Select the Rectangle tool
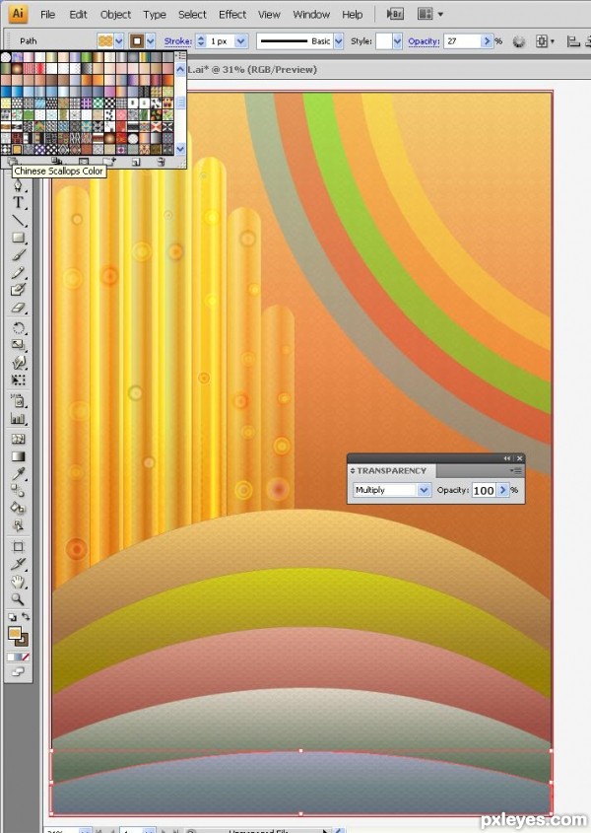 (18, 238)
